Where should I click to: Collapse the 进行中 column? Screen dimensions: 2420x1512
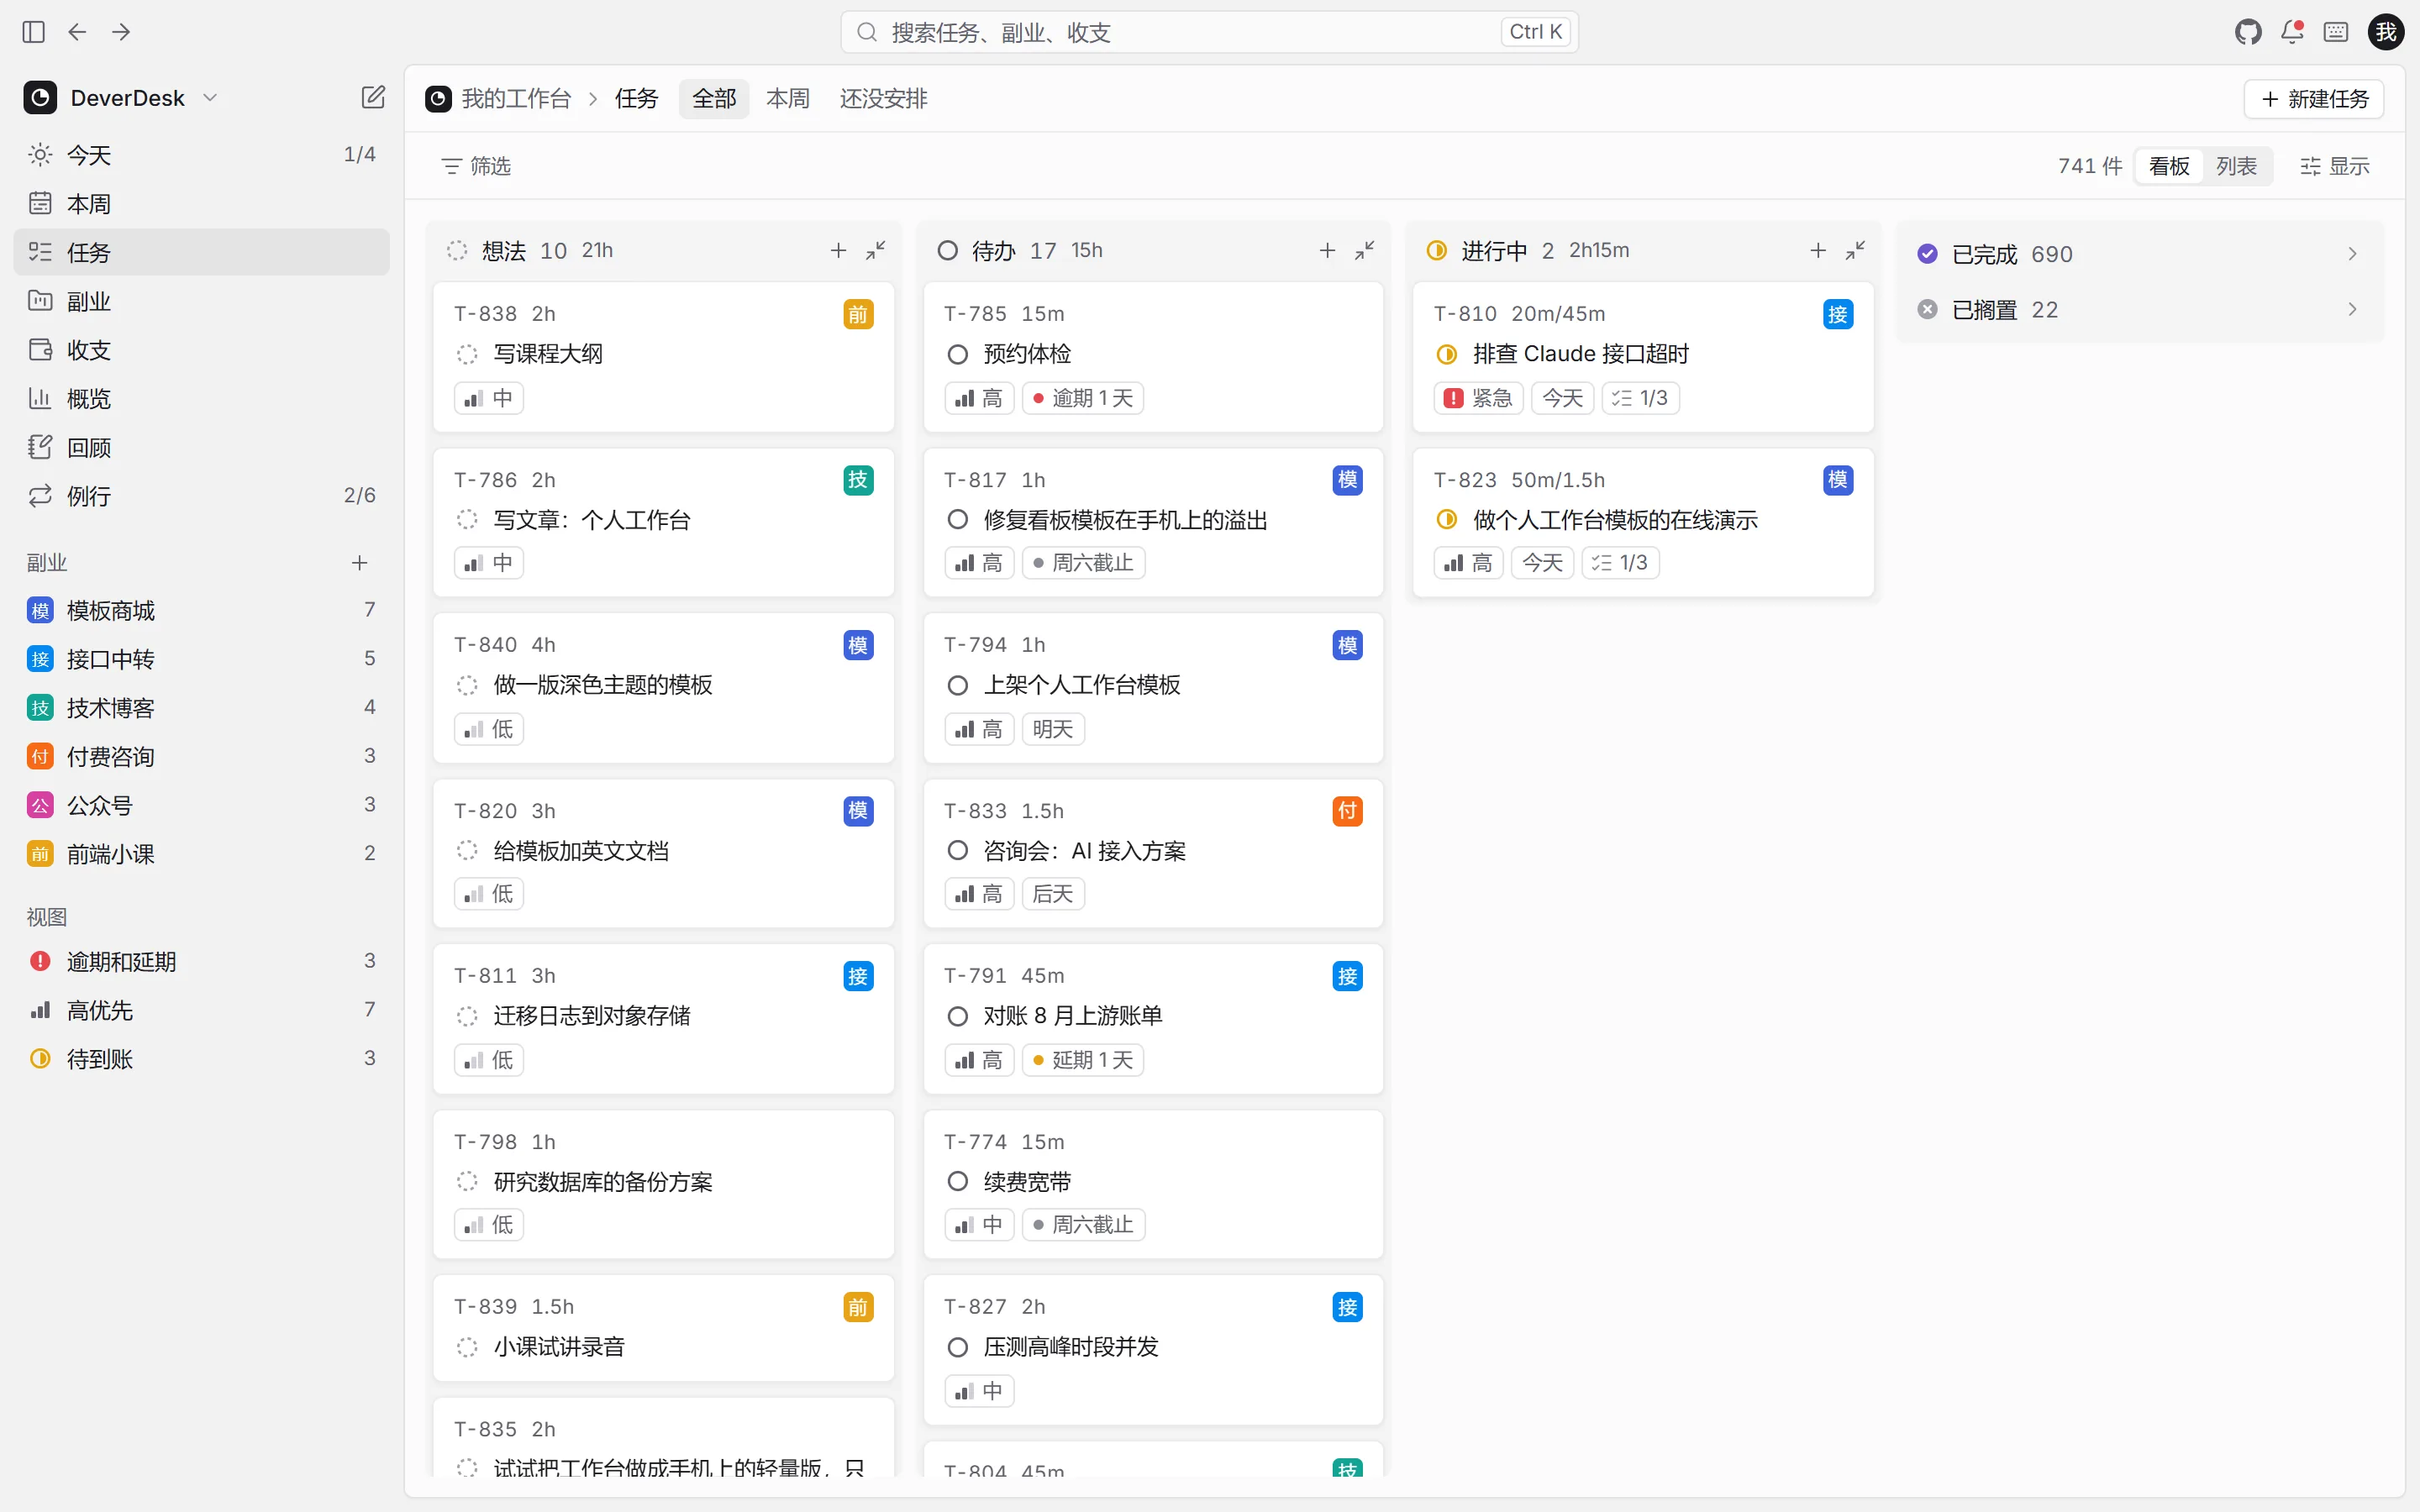1855,250
